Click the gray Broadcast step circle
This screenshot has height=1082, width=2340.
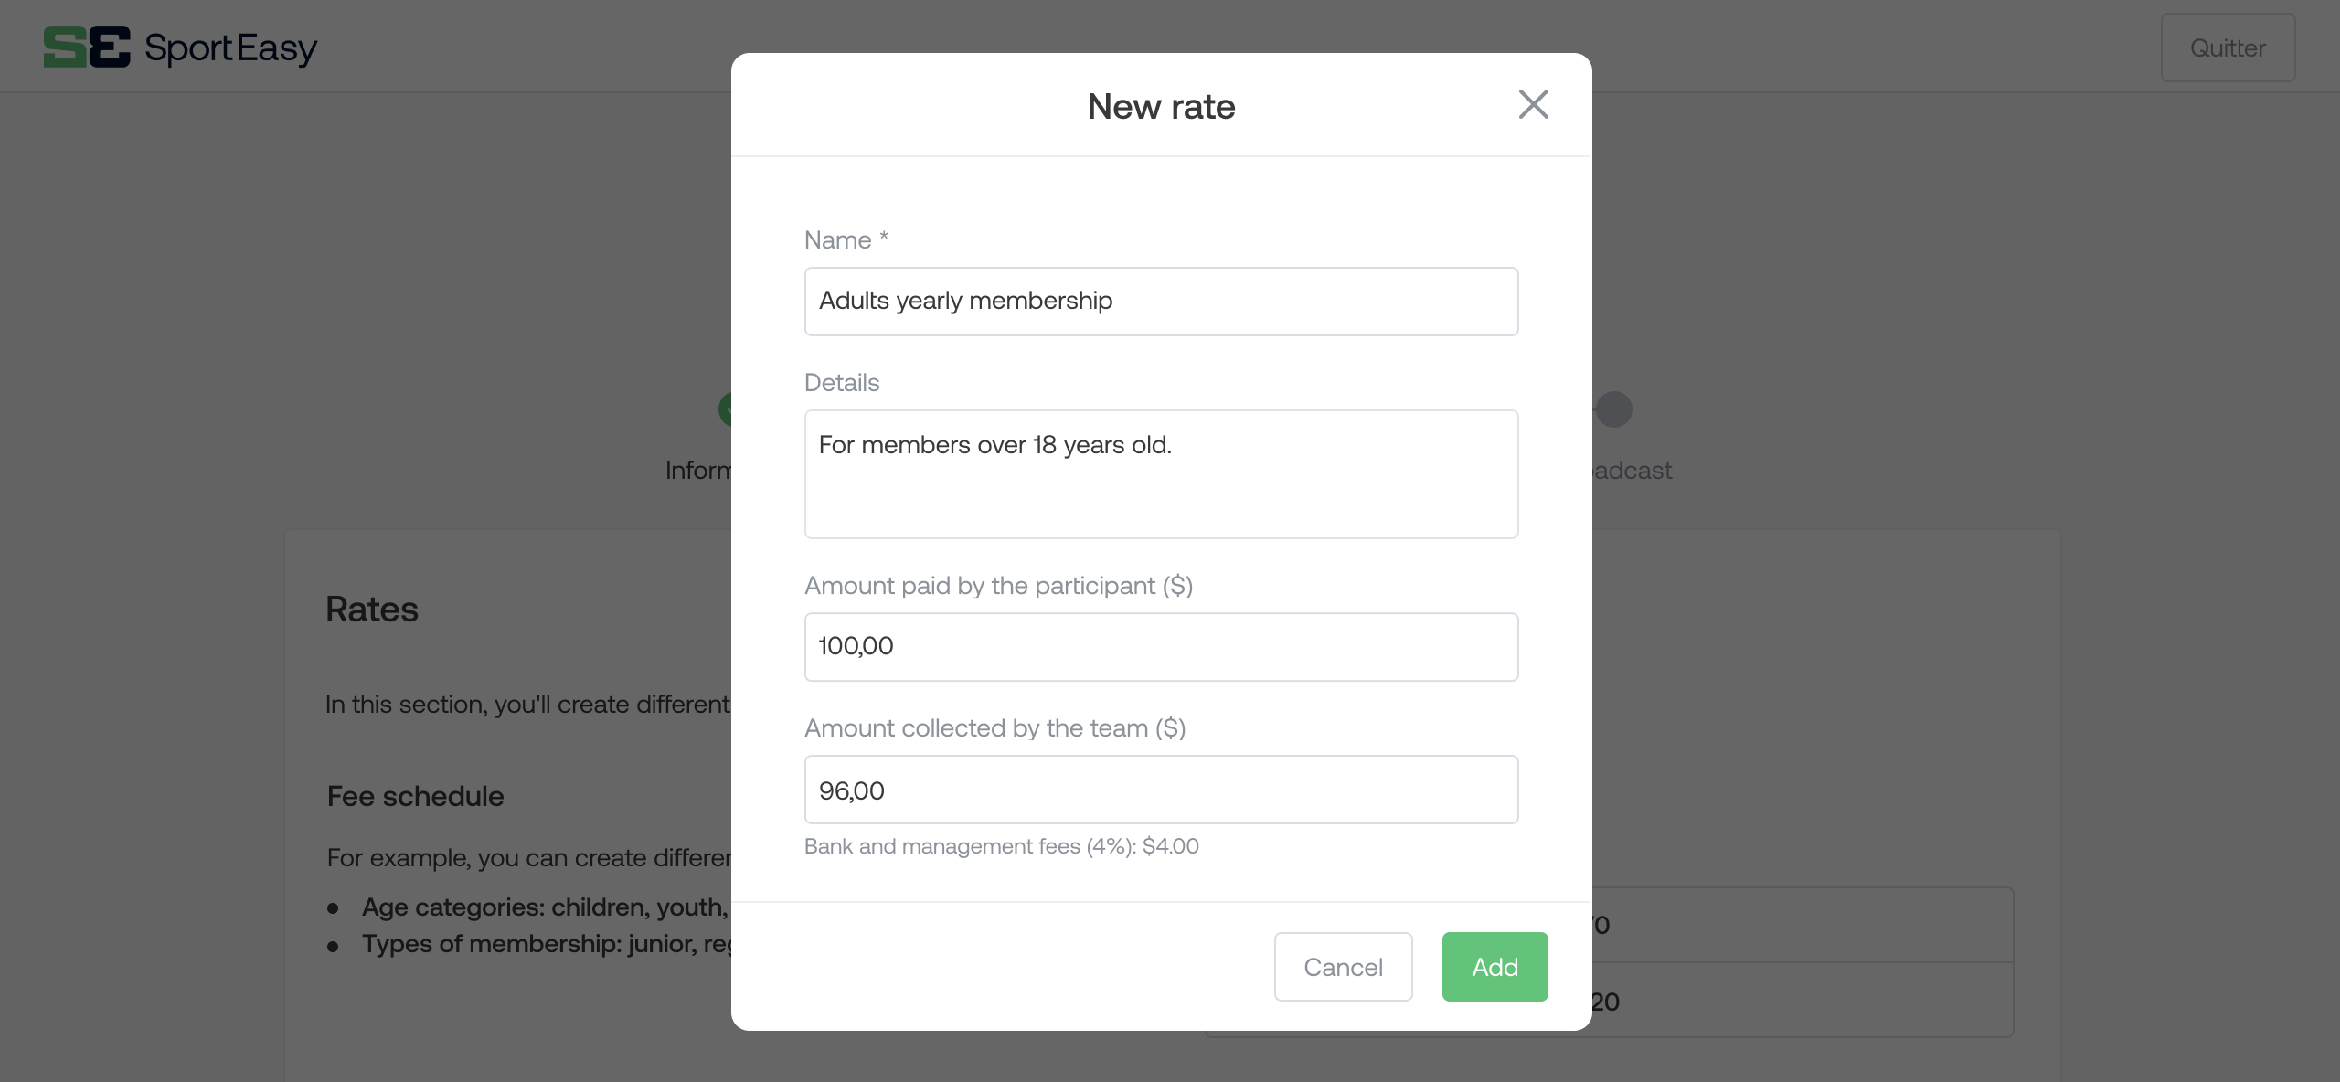coord(1613,409)
